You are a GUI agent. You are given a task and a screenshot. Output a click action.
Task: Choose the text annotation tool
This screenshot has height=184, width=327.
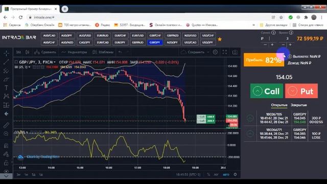[6, 87]
